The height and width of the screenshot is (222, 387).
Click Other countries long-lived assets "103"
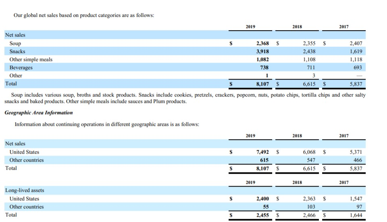click(x=311, y=207)
